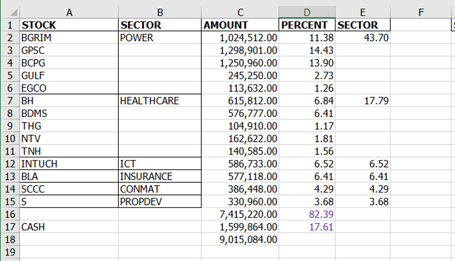Screen dimensions: 455x261
Task: Select the NTV stock cell
Action: (69, 139)
